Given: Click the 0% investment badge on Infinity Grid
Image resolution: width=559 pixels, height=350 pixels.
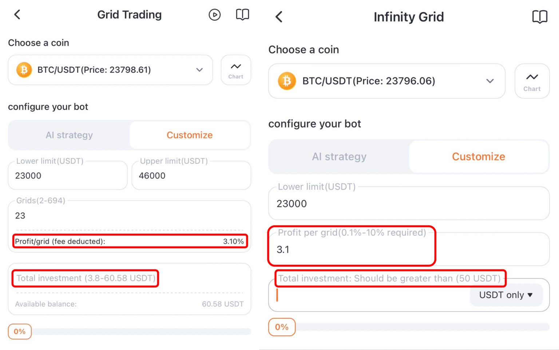Looking at the screenshot, I should [282, 327].
